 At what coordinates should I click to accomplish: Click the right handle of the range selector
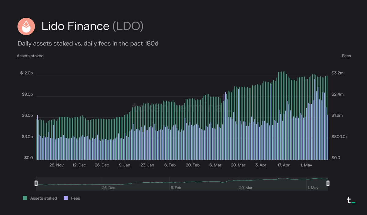coord(328,183)
